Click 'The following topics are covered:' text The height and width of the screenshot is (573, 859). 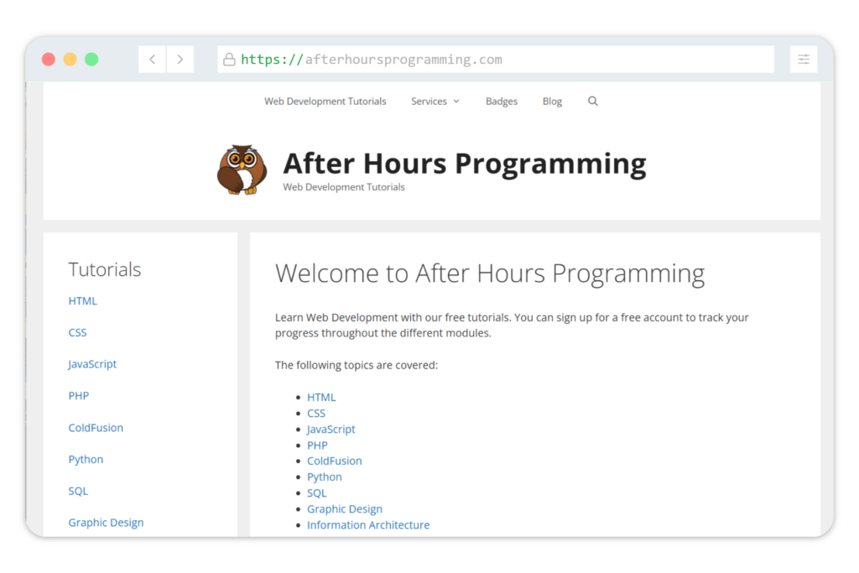coord(356,365)
